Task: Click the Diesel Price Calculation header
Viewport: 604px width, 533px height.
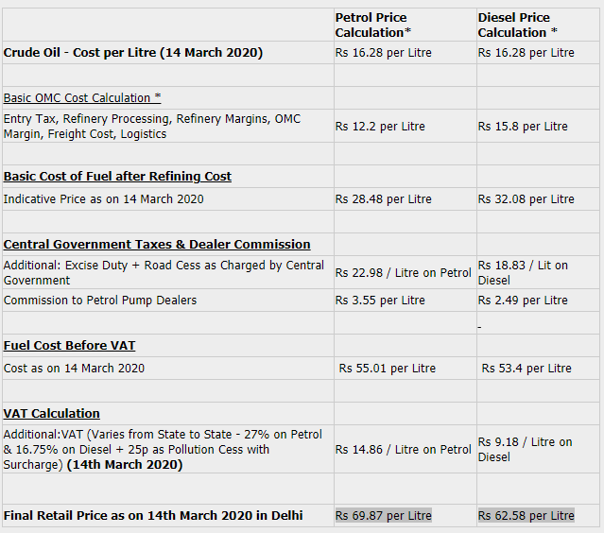Action: (517, 25)
